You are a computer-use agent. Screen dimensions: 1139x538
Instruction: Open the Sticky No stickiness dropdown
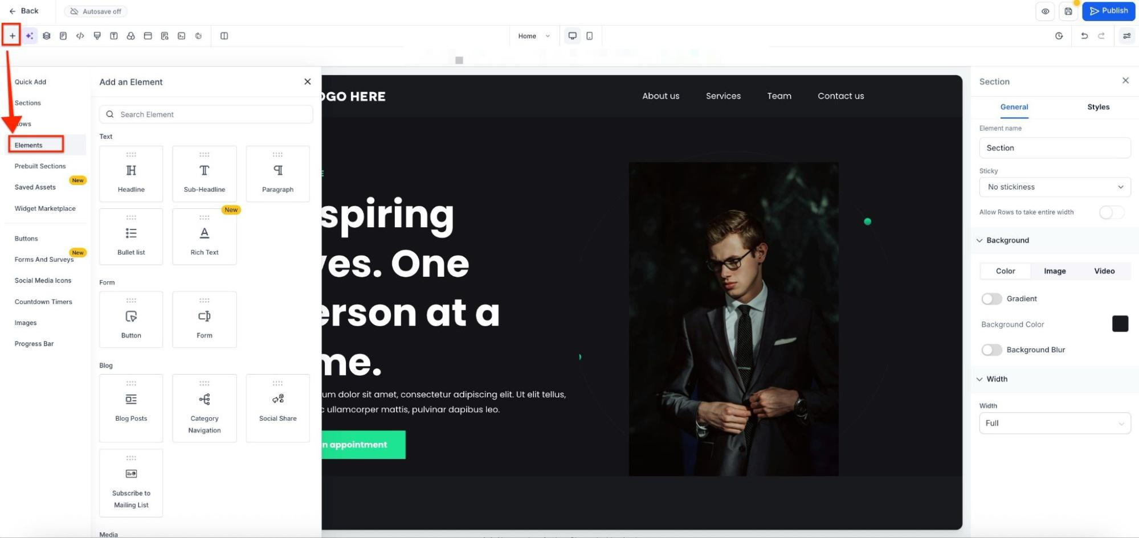(1055, 187)
